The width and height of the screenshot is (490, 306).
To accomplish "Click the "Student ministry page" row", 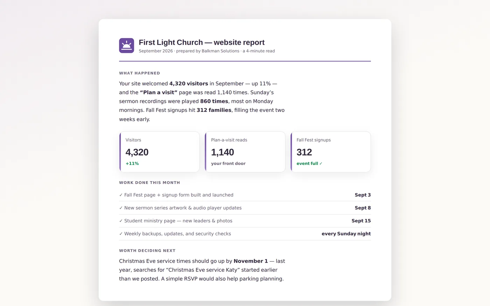I will 245,221.
